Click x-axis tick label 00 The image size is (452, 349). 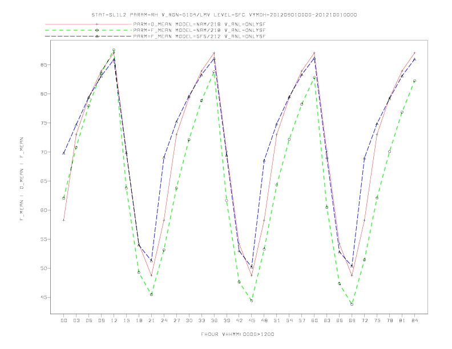point(64,320)
